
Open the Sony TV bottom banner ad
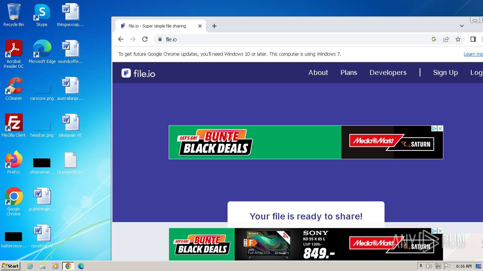pos(306,244)
